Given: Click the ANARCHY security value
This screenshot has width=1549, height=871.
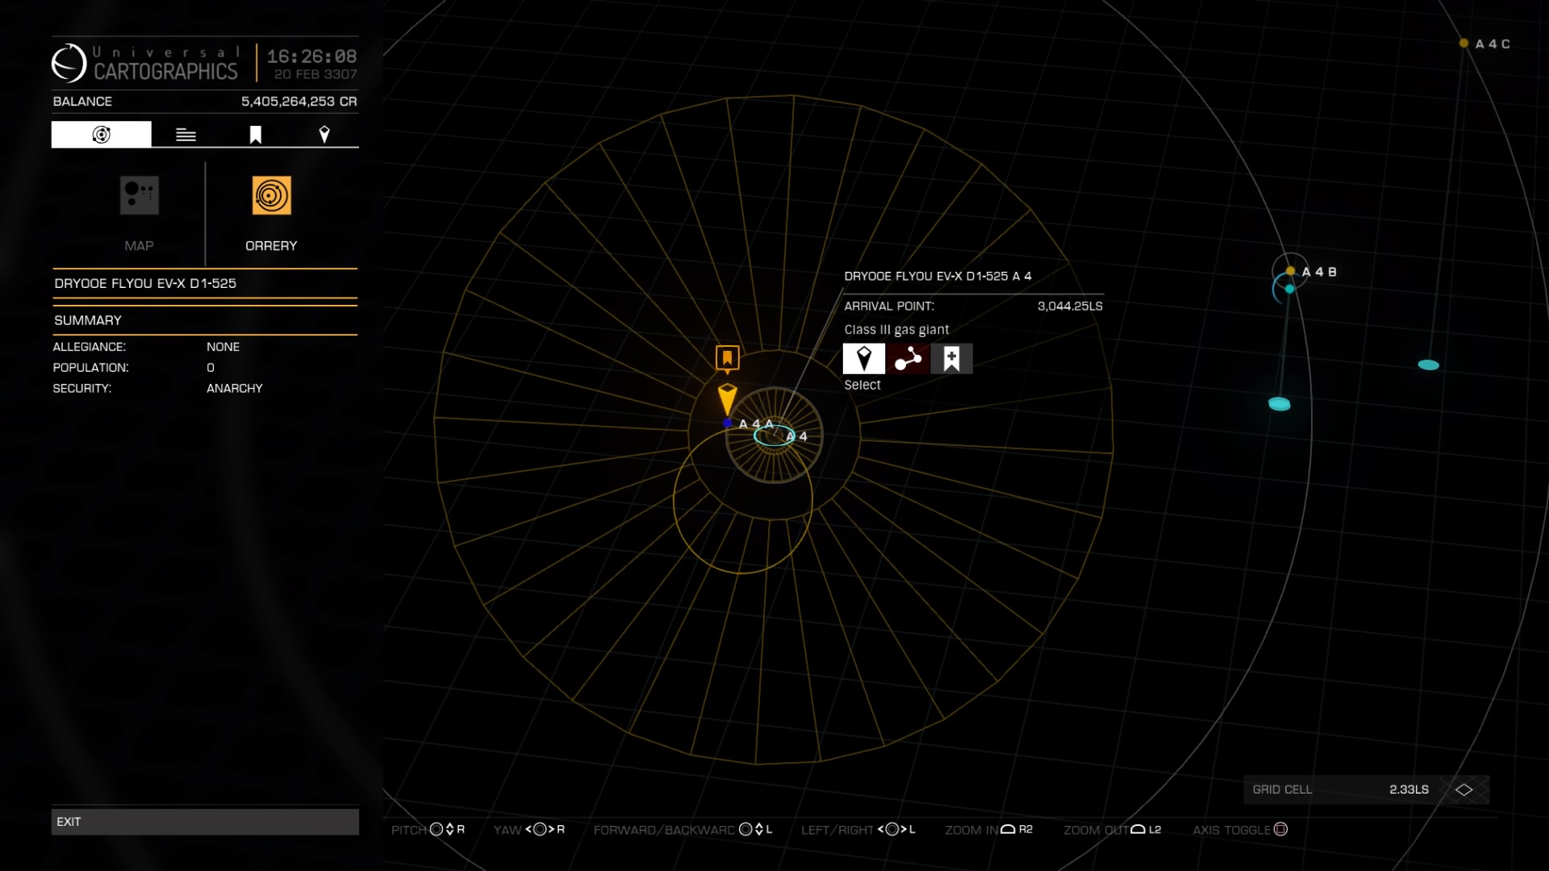Looking at the screenshot, I should 235,388.
